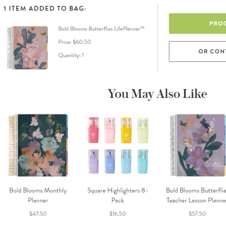Click the Or Continue outlined button
The image size is (226, 226).
coord(197,51)
